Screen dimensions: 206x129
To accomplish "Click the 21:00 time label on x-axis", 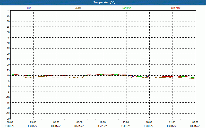I will point(172,122).
